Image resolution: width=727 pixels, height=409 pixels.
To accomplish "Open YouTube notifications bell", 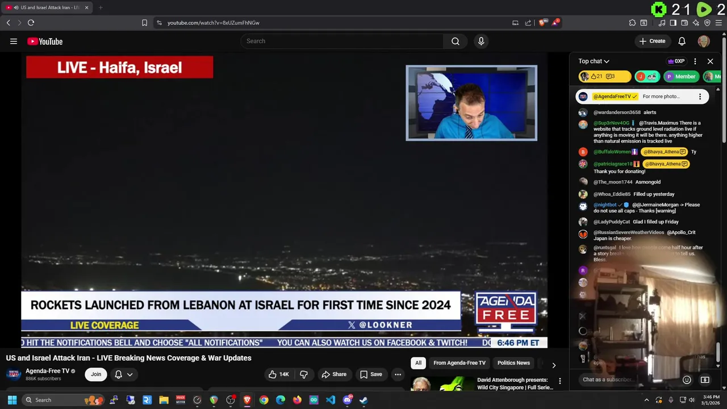I will (x=682, y=41).
